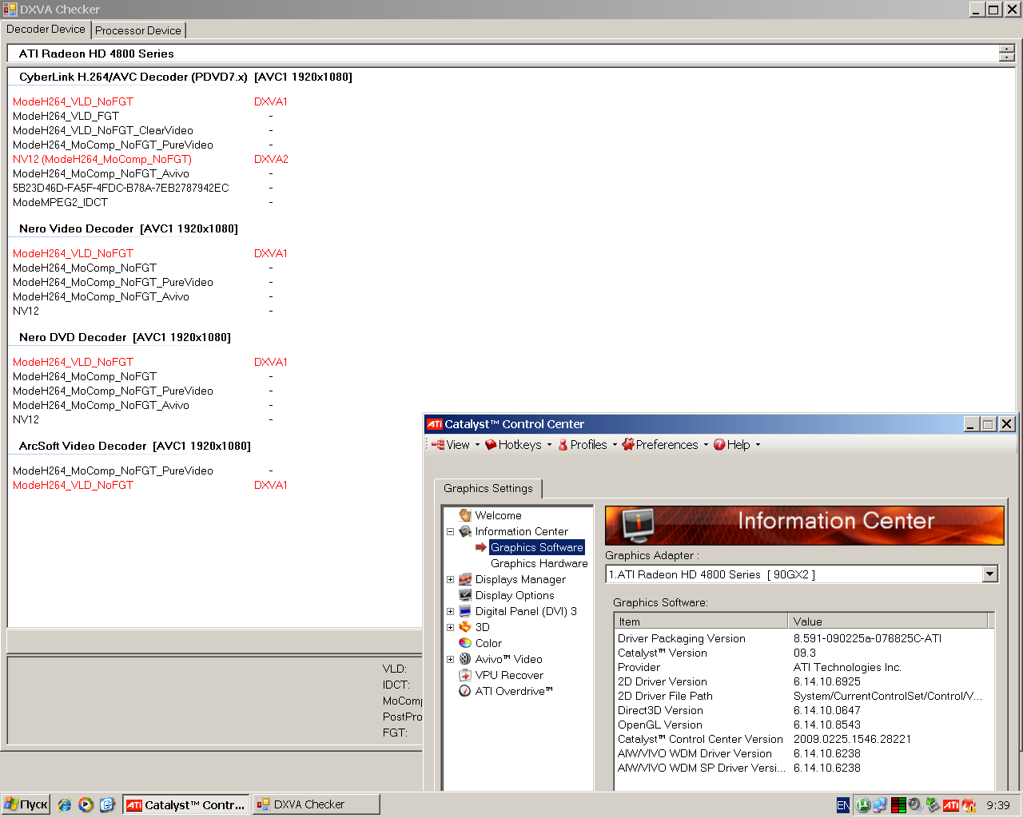Image resolution: width=1023 pixels, height=818 pixels.
Task: Collapse the Information Center tree node
Action: (450, 531)
